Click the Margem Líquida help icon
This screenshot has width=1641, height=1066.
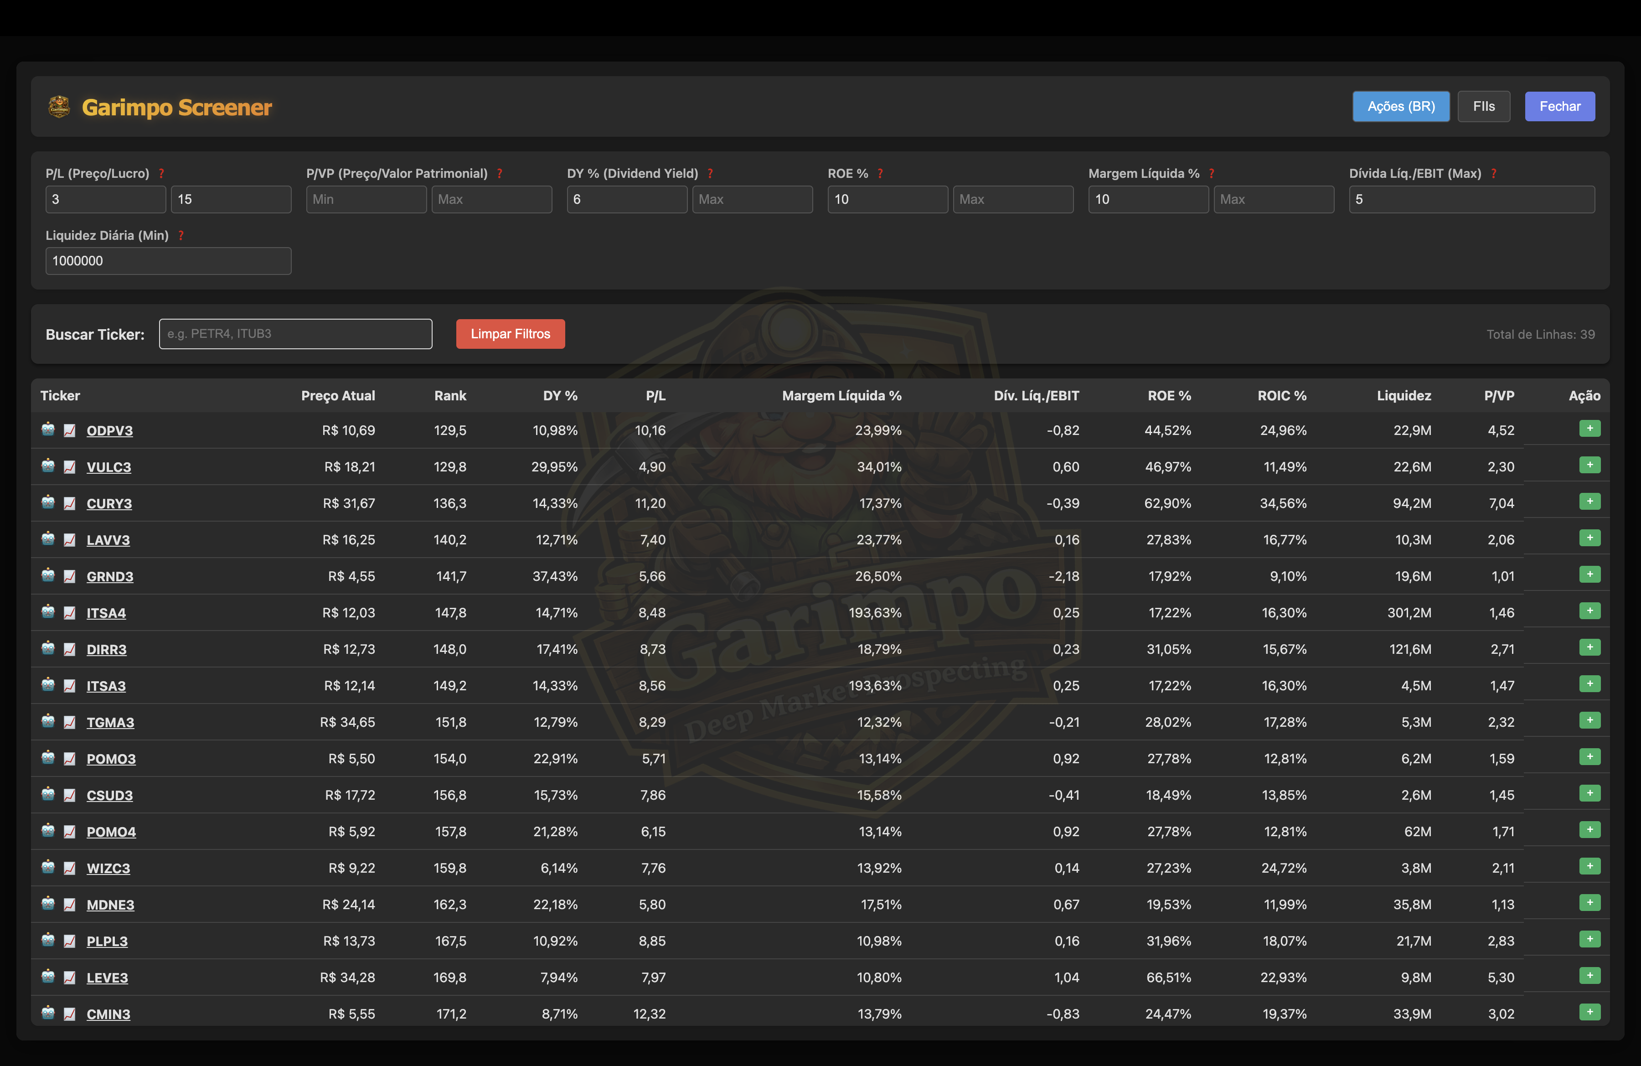1212,173
